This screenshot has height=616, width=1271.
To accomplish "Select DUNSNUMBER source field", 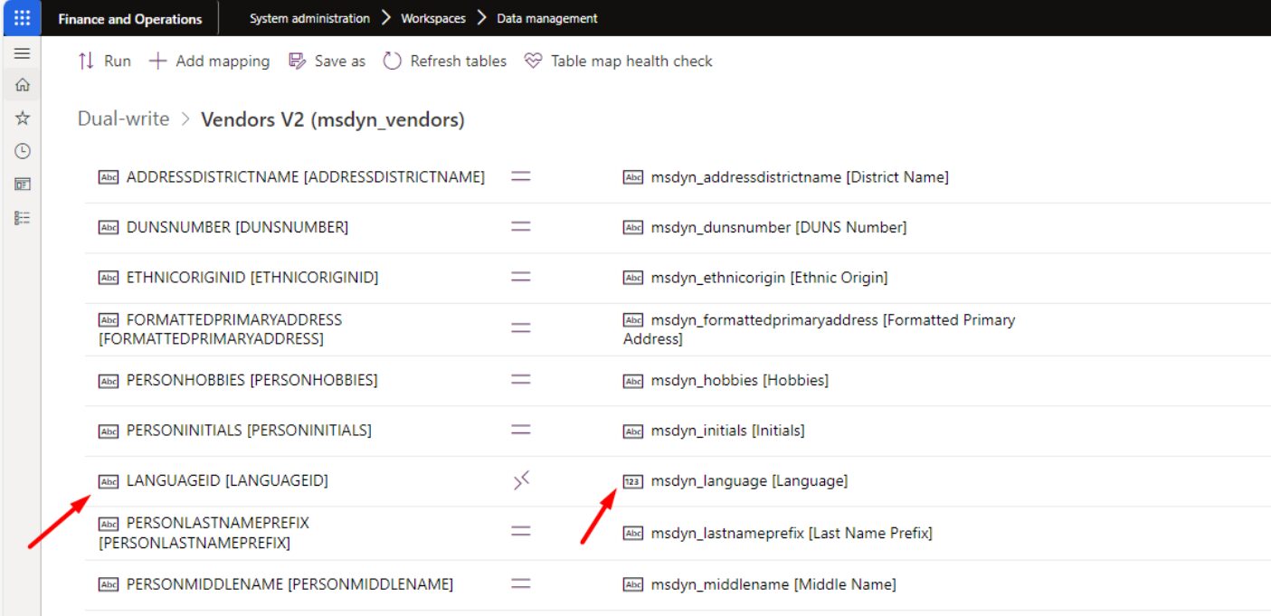I will tap(237, 227).
